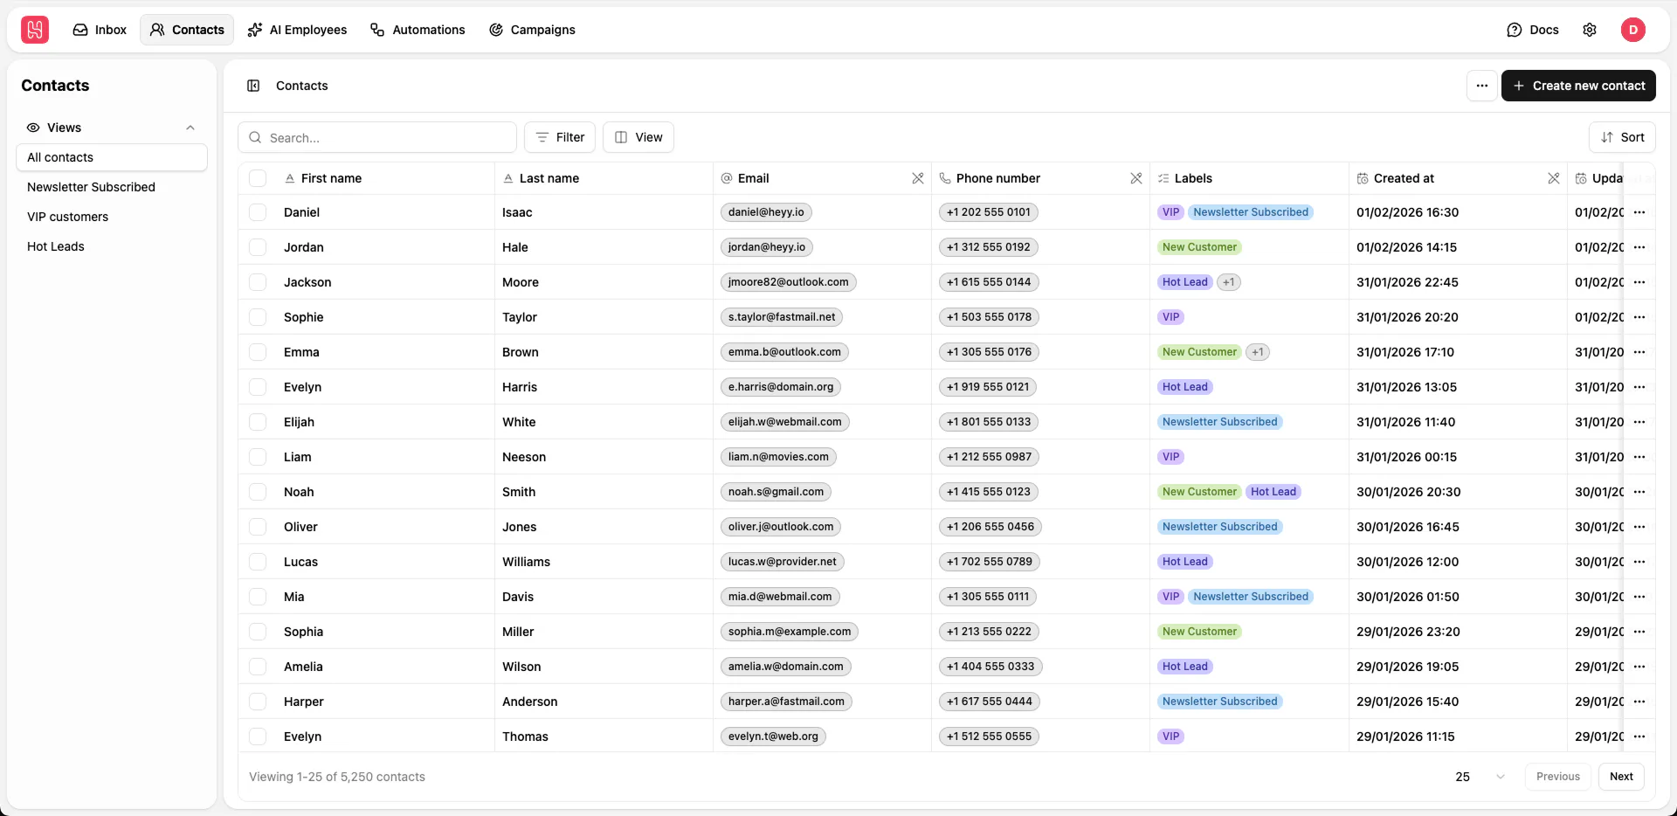
Task: Toggle the sidebar panel icon beside Contacts
Action: click(x=253, y=86)
